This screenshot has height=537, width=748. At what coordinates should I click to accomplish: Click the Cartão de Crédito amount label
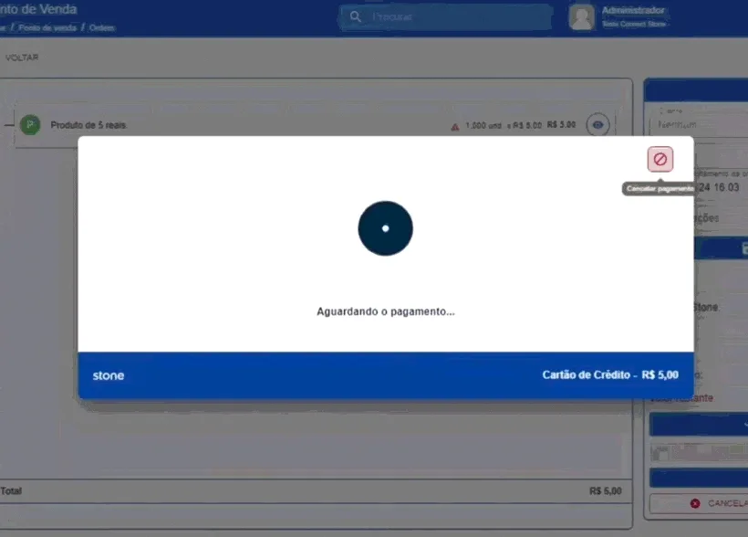tap(610, 375)
